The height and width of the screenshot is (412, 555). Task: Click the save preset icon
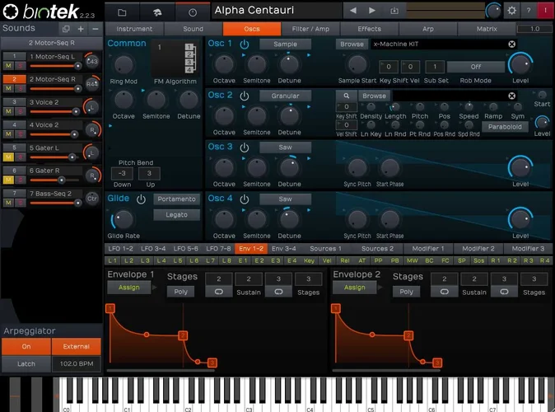click(x=394, y=11)
